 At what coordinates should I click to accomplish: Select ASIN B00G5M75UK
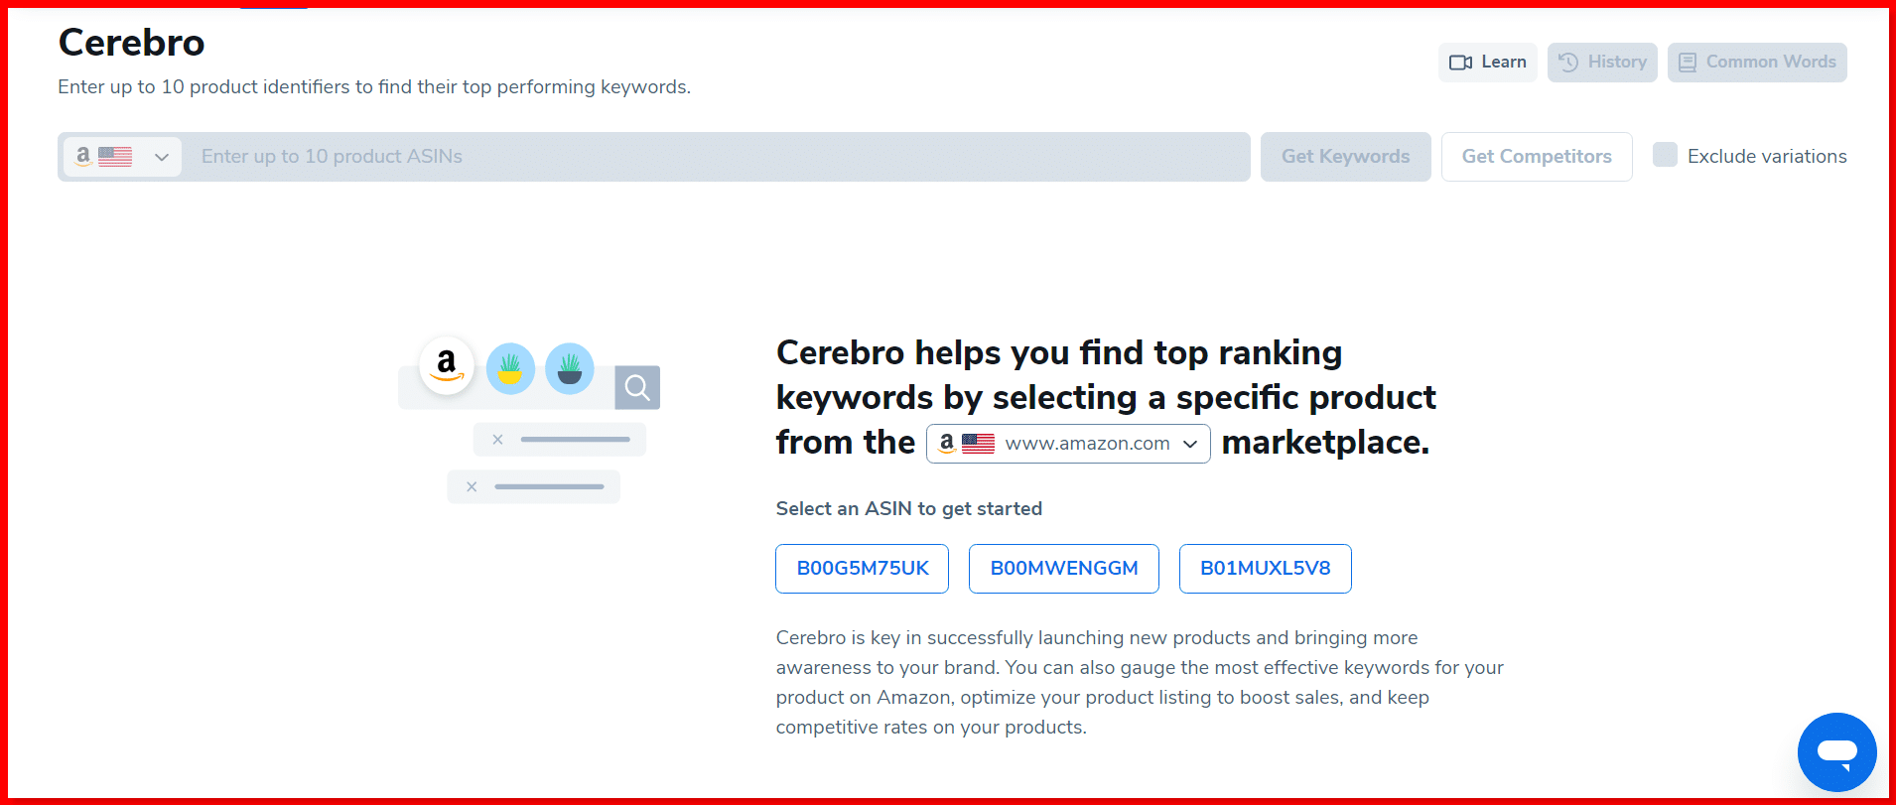pyautogui.click(x=862, y=569)
